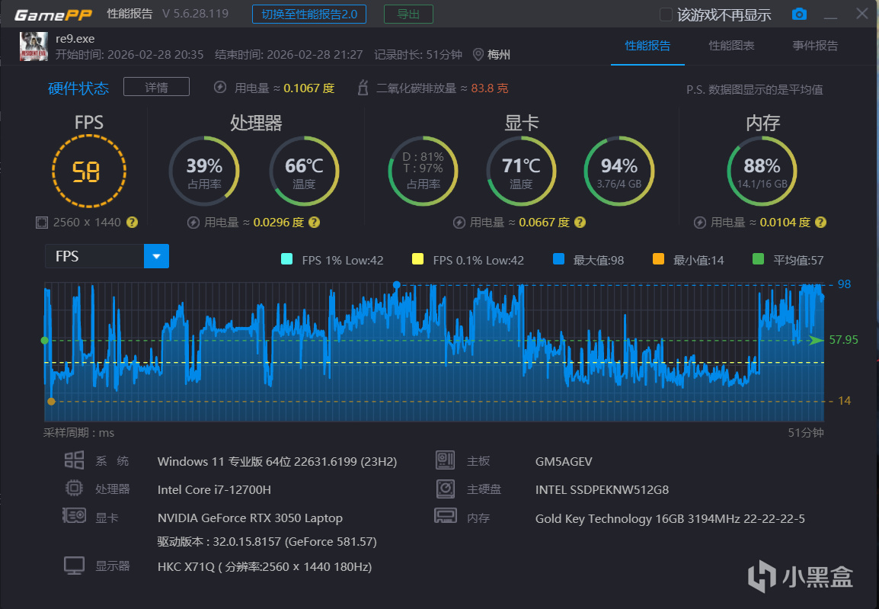The image size is (879, 609).
Task: Click the memory power usage help icon
Action: pos(820,222)
